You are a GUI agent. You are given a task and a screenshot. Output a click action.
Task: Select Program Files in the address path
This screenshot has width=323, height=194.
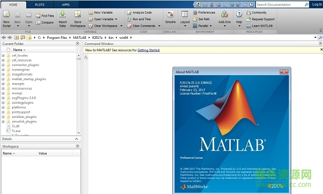(57, 38)
